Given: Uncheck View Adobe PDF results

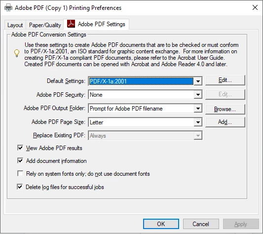Looking at the screenshot, I should pos(20,148).
